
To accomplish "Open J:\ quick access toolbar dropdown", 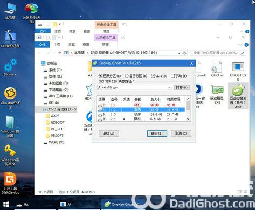I will (x=59, y=37).
